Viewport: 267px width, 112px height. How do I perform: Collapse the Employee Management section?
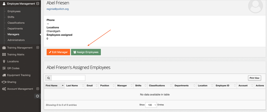pyautogui.click(x=38, y=4)
